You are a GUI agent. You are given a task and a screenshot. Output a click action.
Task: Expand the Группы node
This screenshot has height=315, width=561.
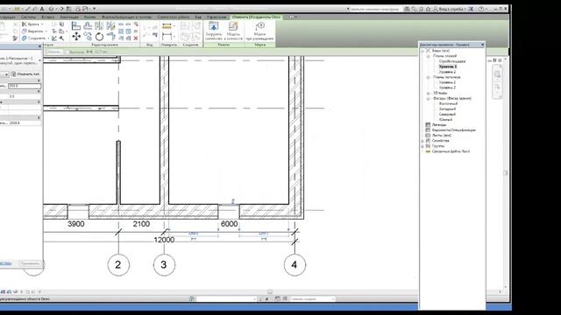[x=423, y=146]
